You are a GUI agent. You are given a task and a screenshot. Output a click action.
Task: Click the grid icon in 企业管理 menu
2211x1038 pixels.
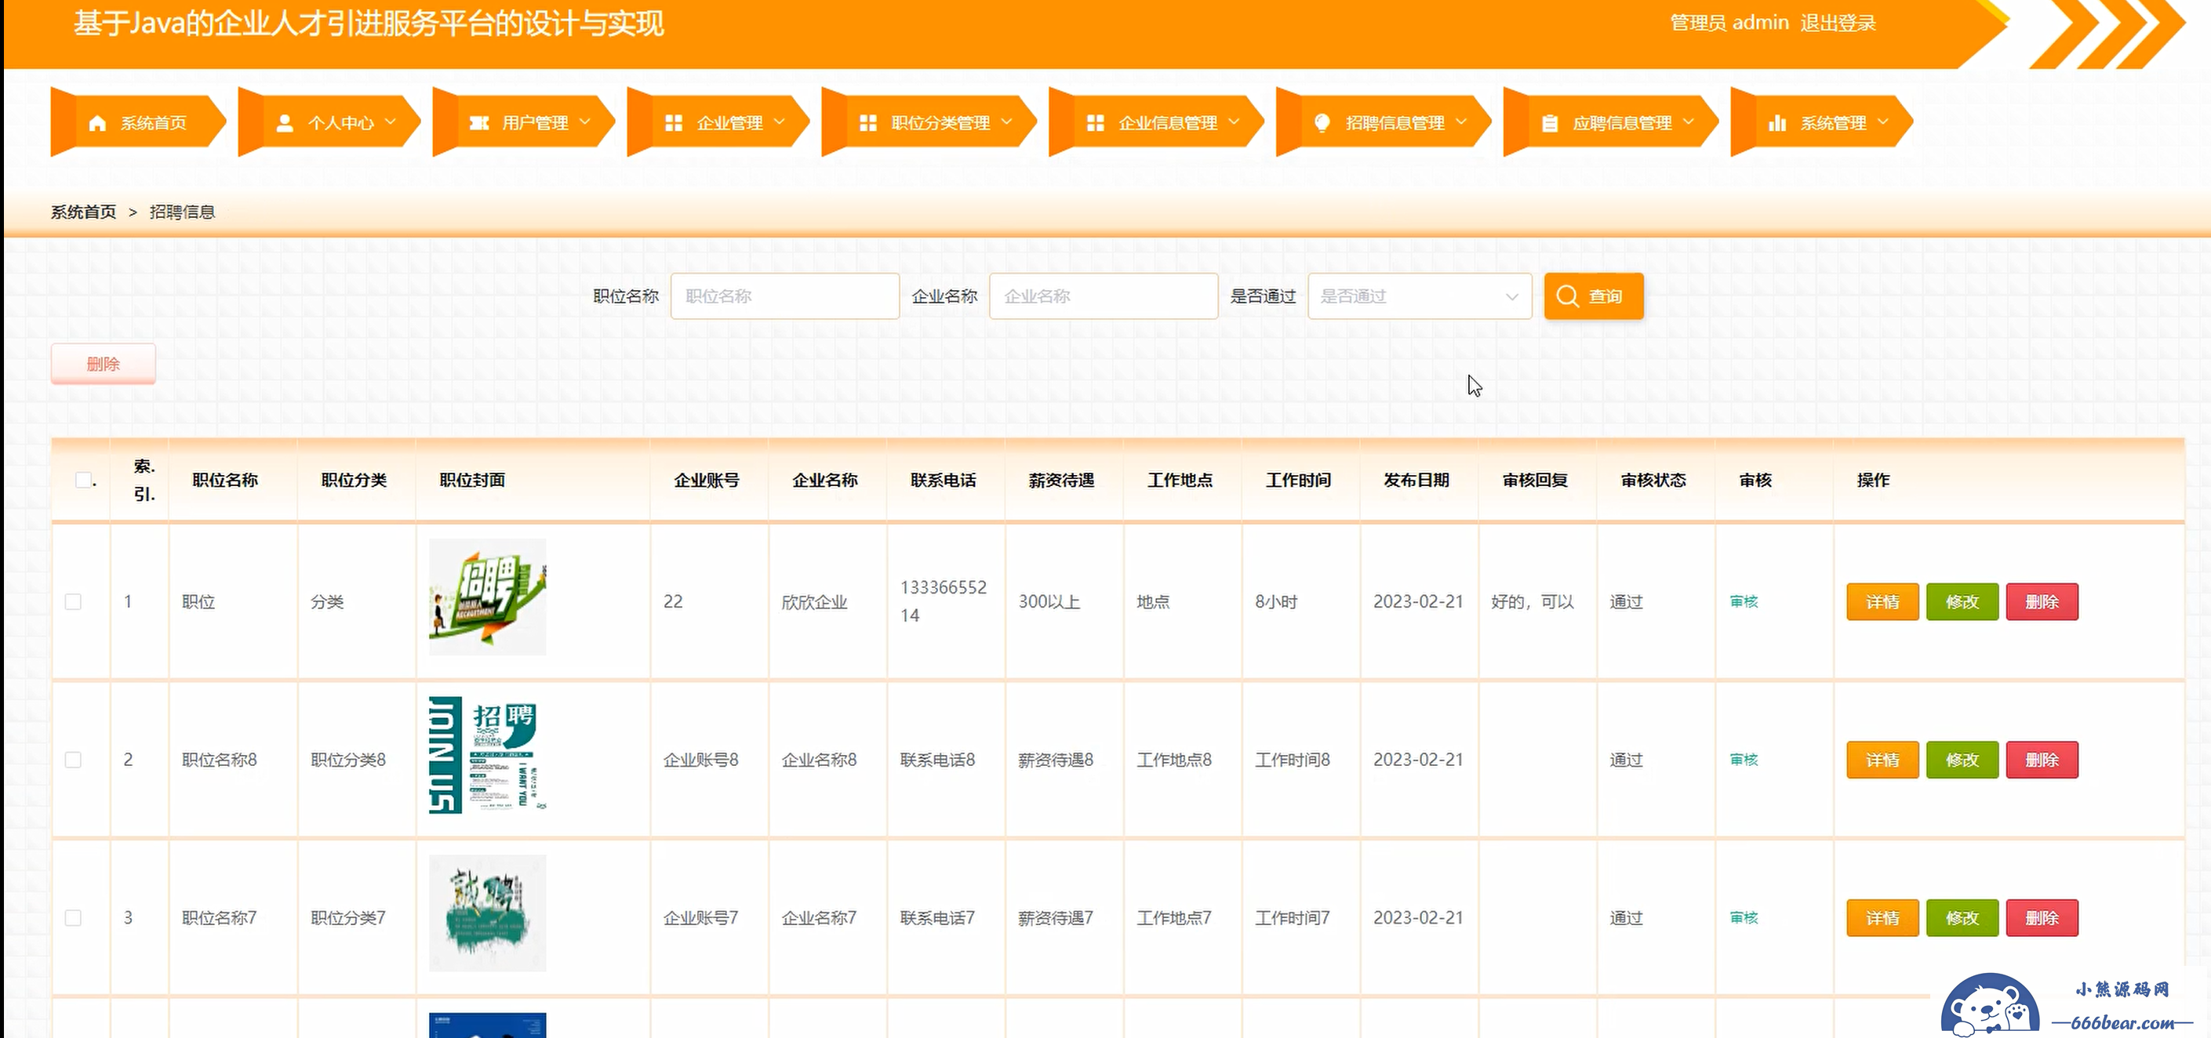[674, 124]
